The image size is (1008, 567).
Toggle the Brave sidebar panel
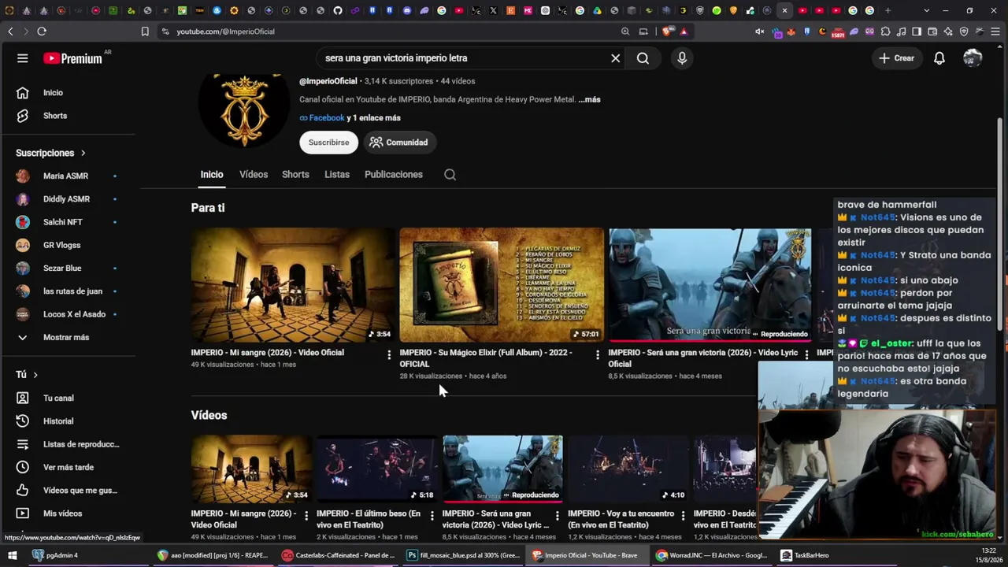point(917,31)
